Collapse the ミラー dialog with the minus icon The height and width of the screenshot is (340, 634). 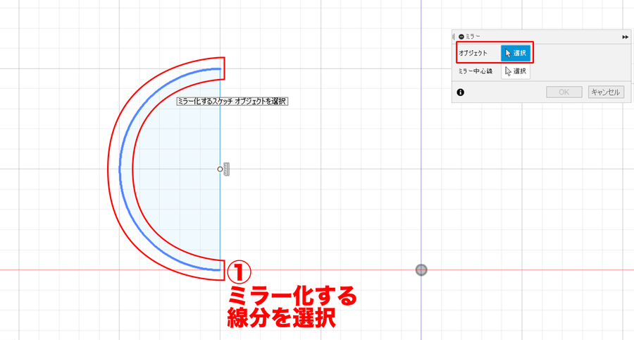(461, 37)
